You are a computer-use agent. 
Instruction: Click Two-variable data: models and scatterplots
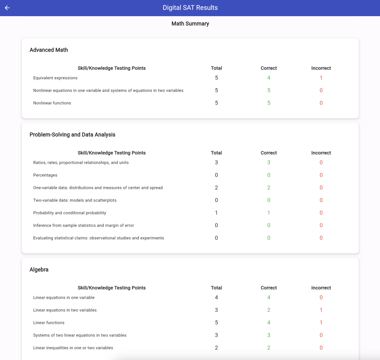click(x=75, y=200)
